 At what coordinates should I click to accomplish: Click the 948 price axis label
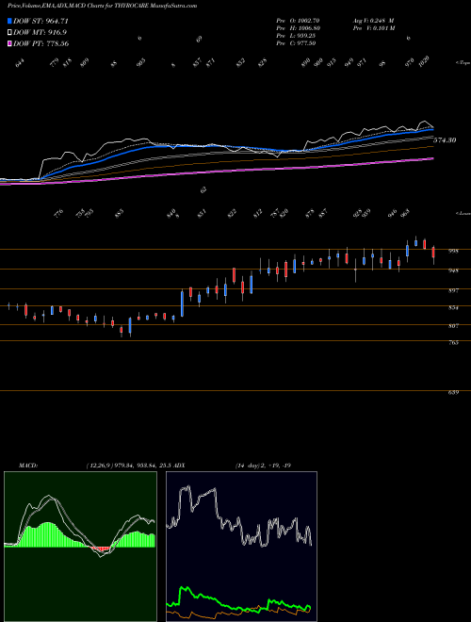453,270
